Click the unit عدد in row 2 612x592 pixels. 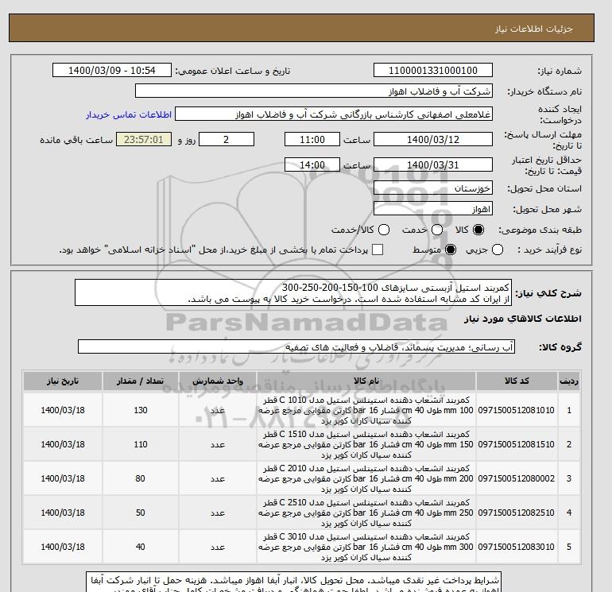218,444
